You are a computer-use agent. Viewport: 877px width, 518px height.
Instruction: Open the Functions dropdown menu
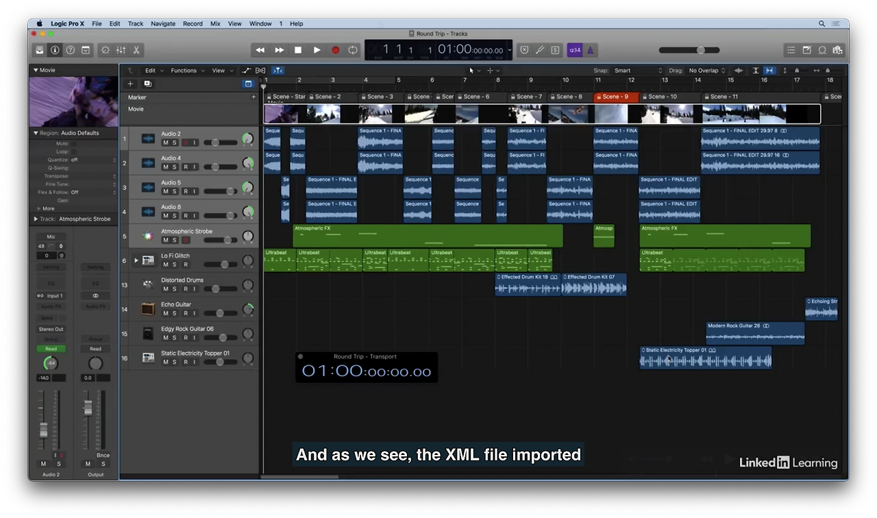(x=186, y=71)
